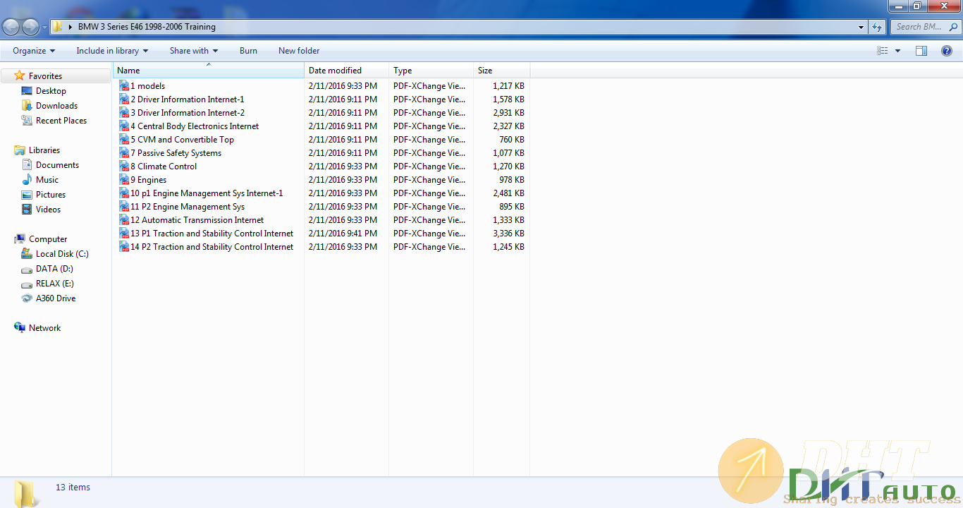963x508 pixels.
Task: Click the 2/11/2016 9:41 PM date cell
Action: [x=343, y=234]
